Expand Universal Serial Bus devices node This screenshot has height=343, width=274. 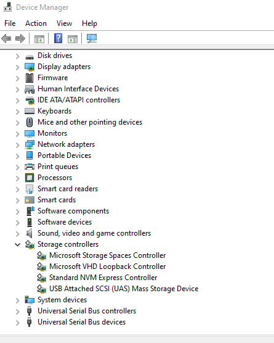click(18, 323)
